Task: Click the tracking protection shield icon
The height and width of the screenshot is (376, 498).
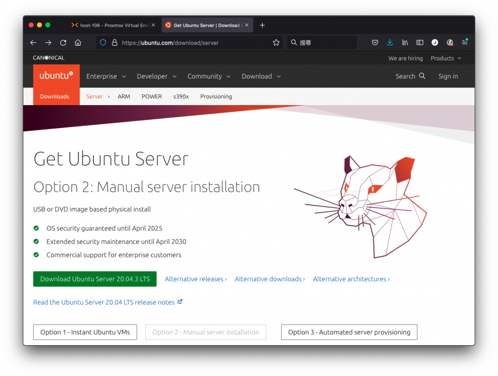Action: pos(103,42)
